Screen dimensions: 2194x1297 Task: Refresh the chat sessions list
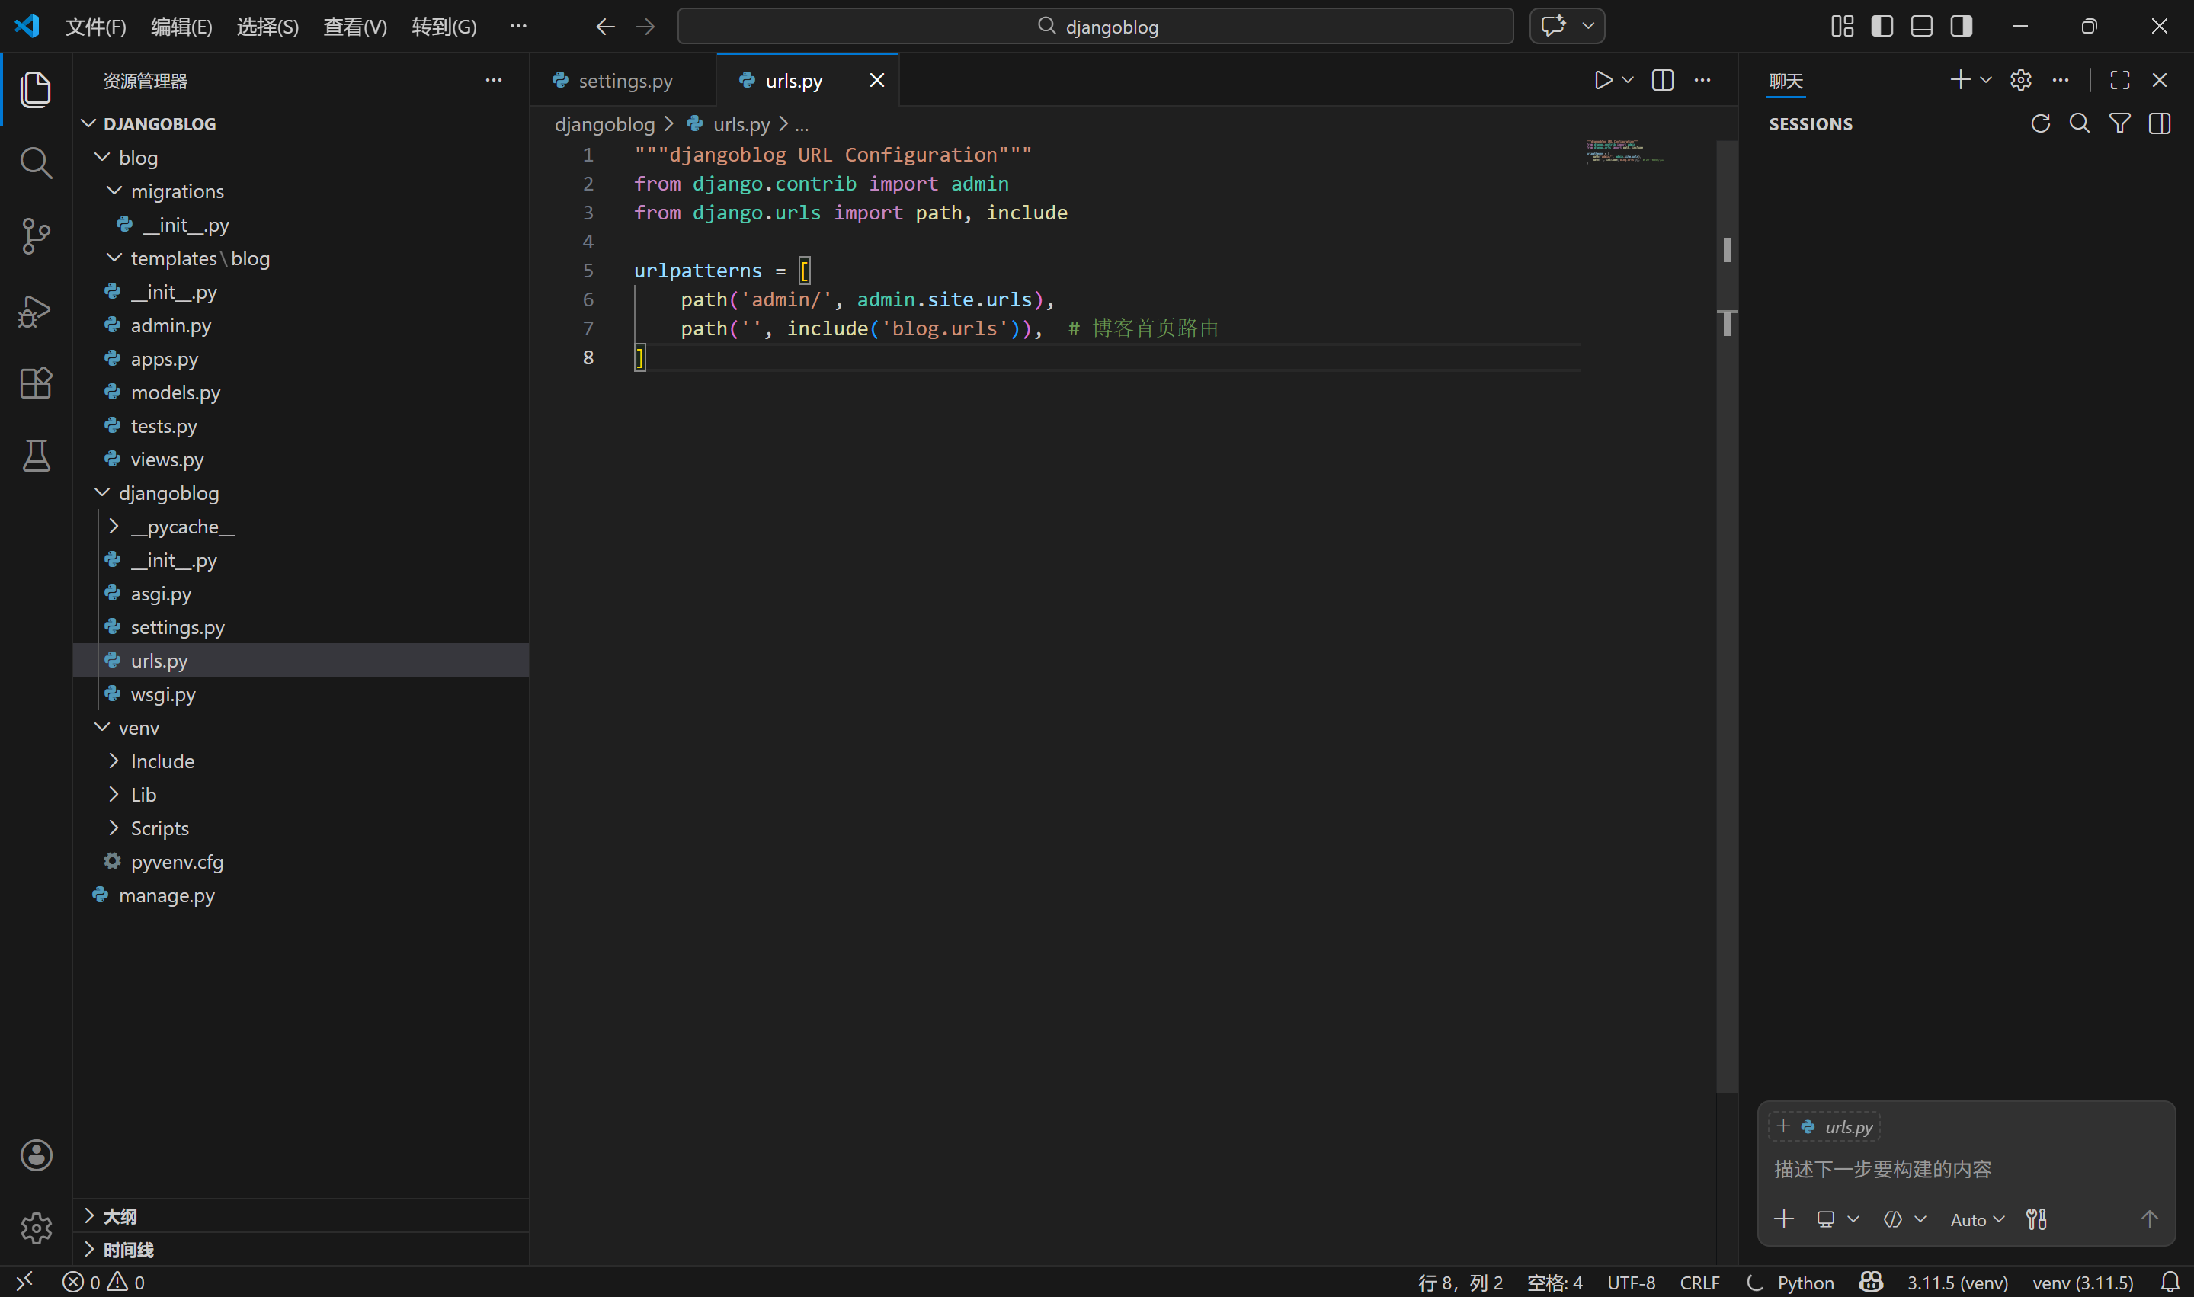click(x=2040, y=124)
